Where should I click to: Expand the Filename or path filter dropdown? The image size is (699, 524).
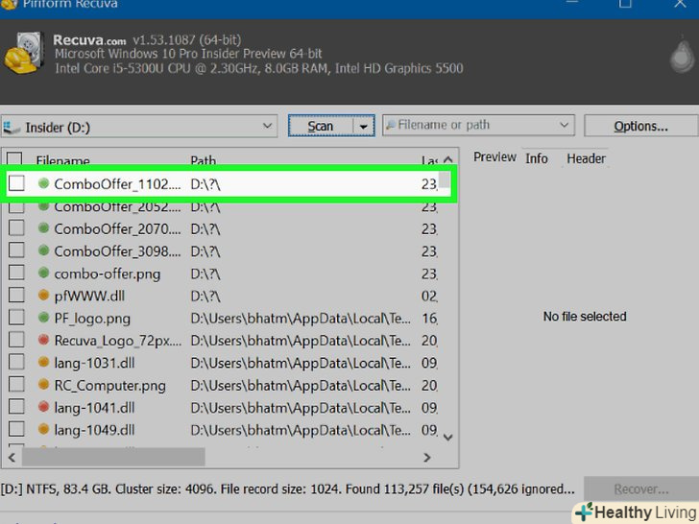click(x=564, y=125)
